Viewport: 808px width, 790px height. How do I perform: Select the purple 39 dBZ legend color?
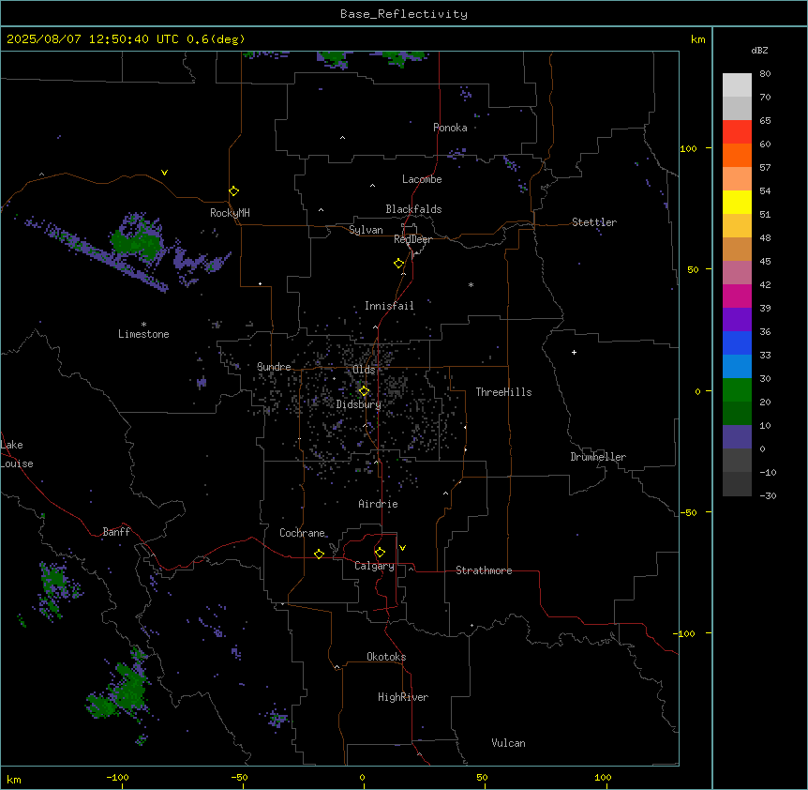[x=737, y=320]
